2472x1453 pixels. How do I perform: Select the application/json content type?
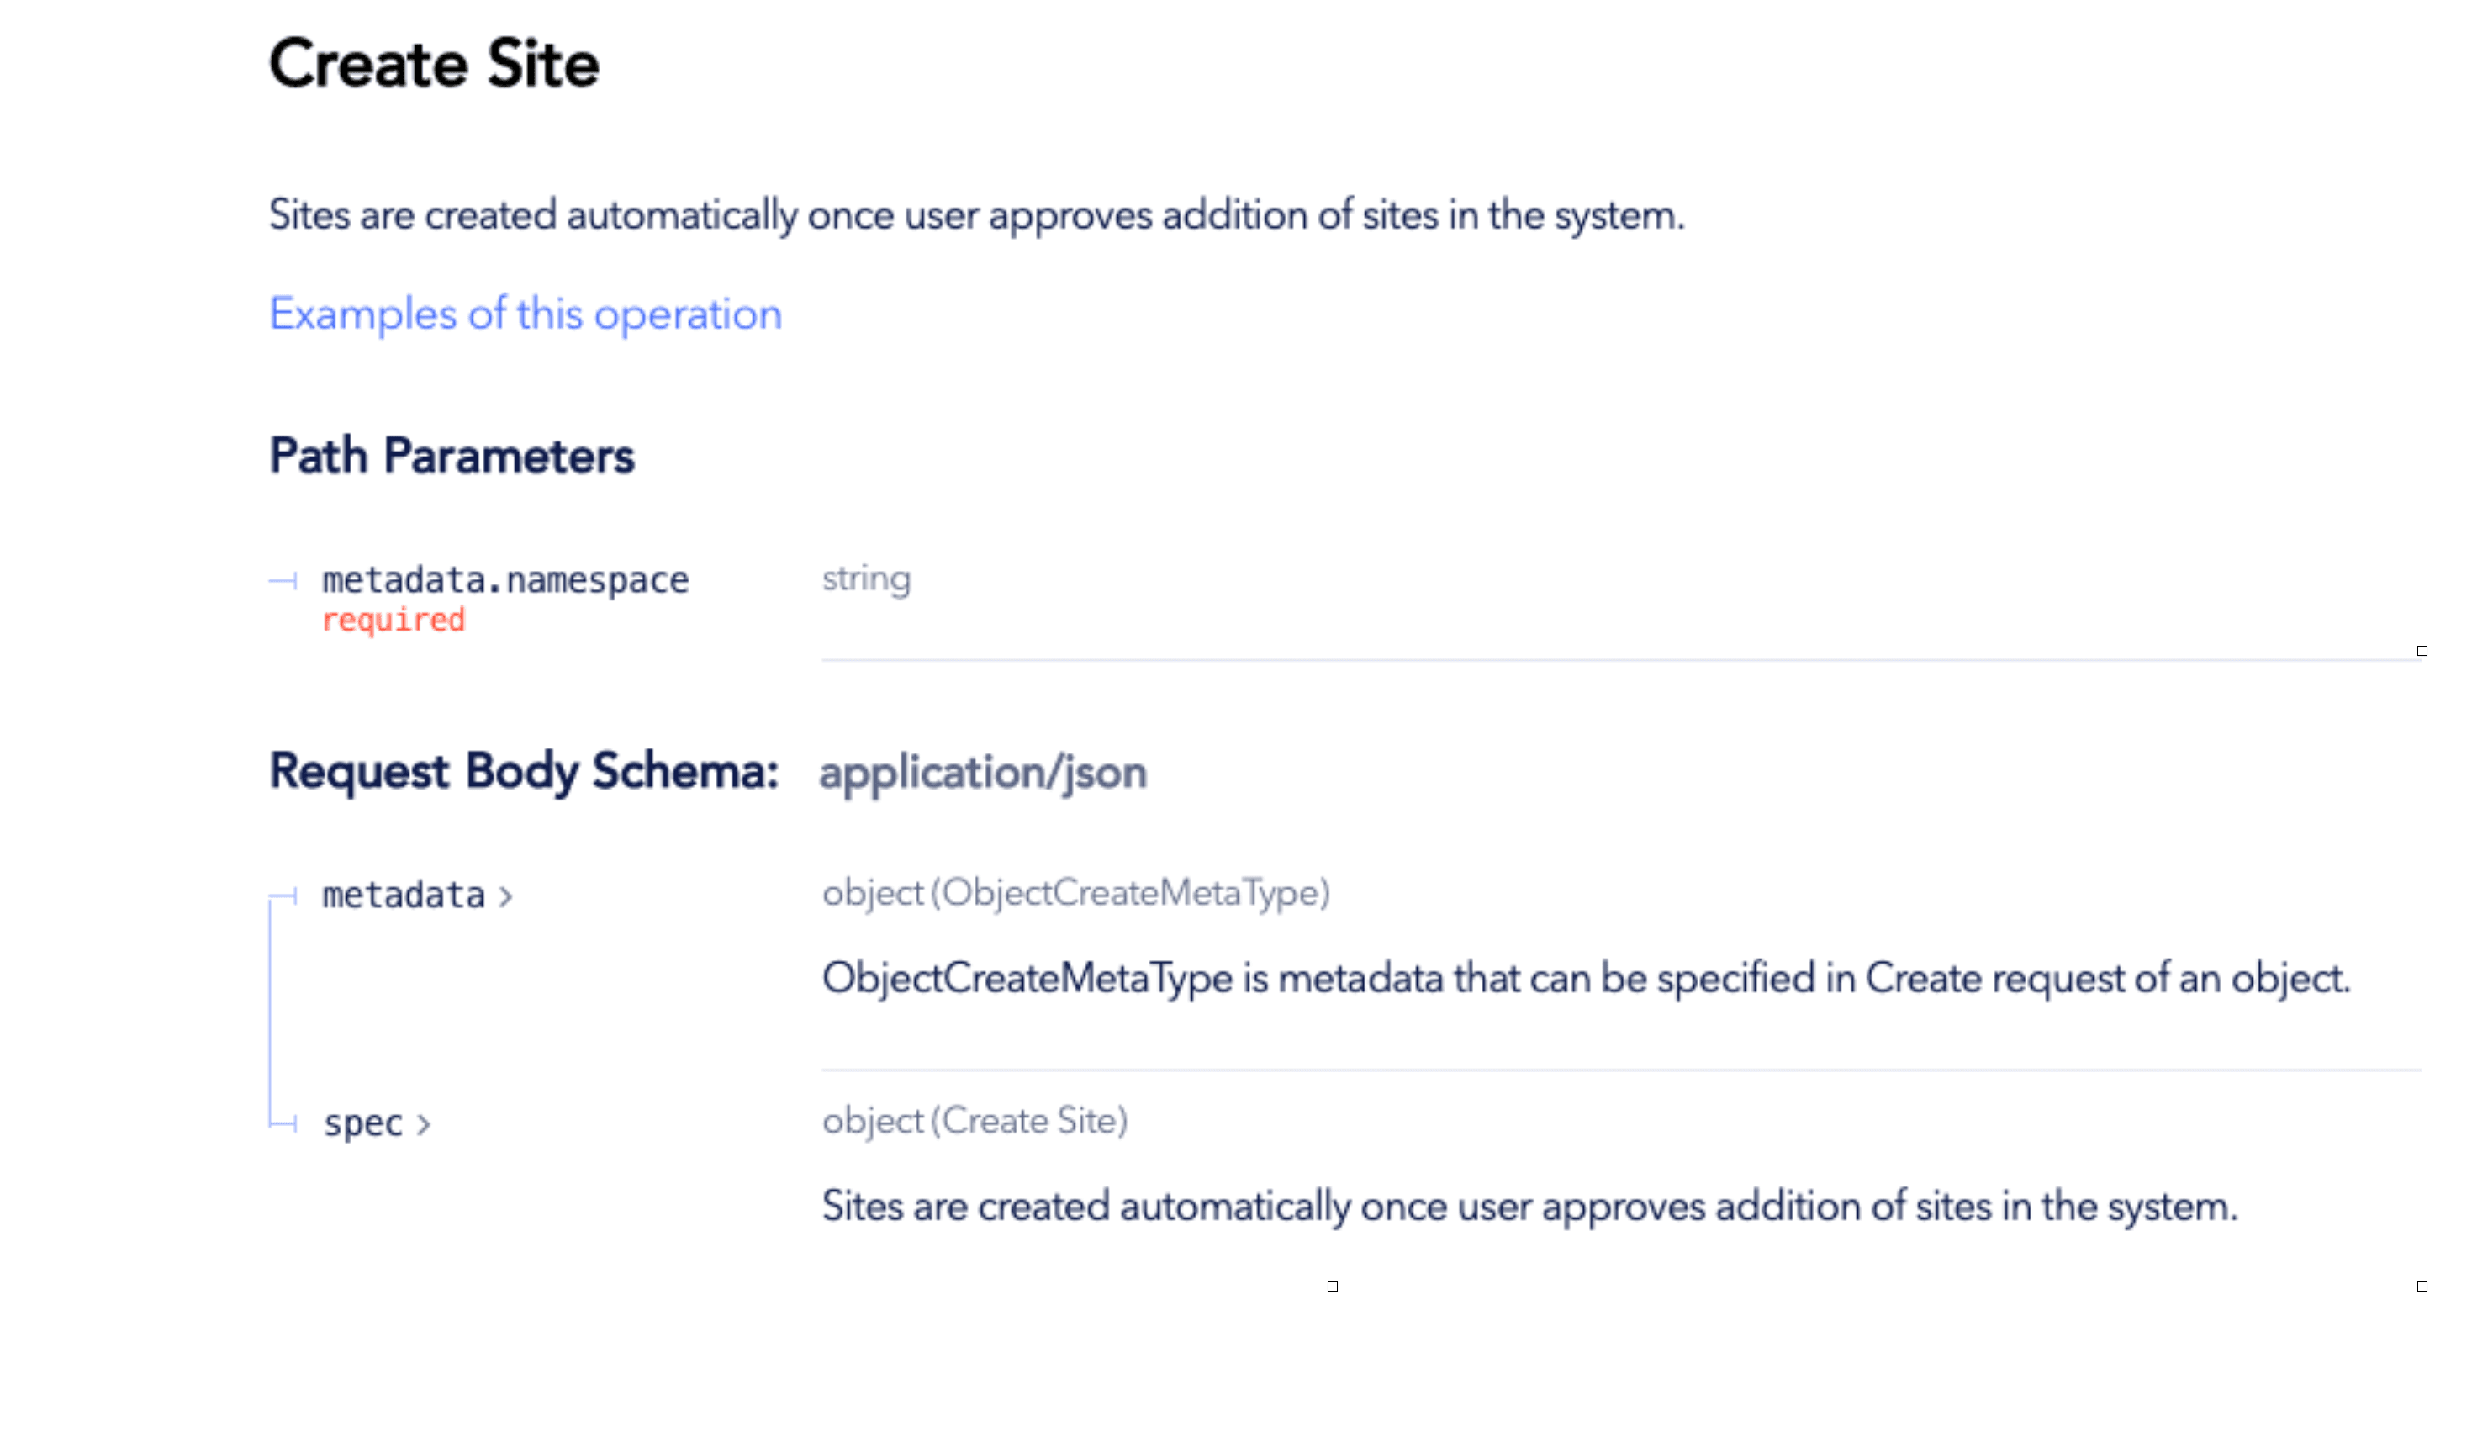click(x=983, y=773)
